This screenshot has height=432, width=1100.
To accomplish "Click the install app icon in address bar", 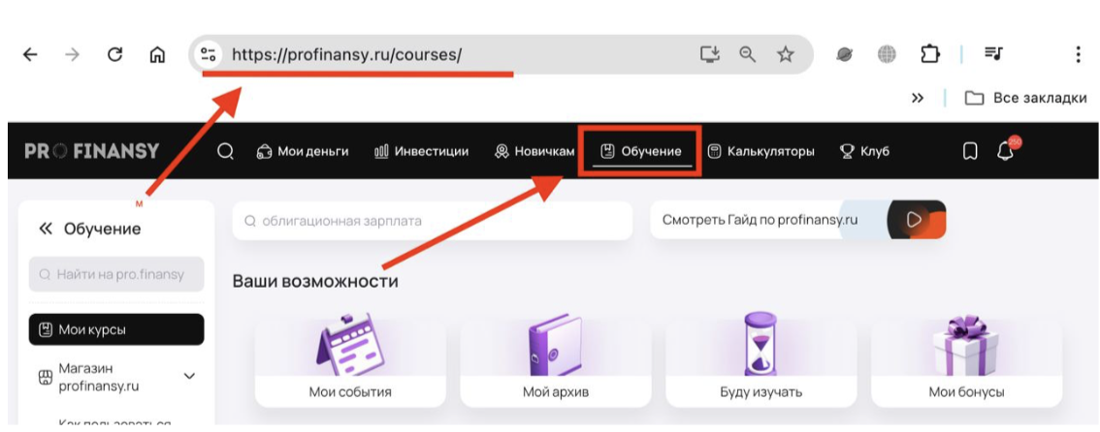I will point(710,54).
